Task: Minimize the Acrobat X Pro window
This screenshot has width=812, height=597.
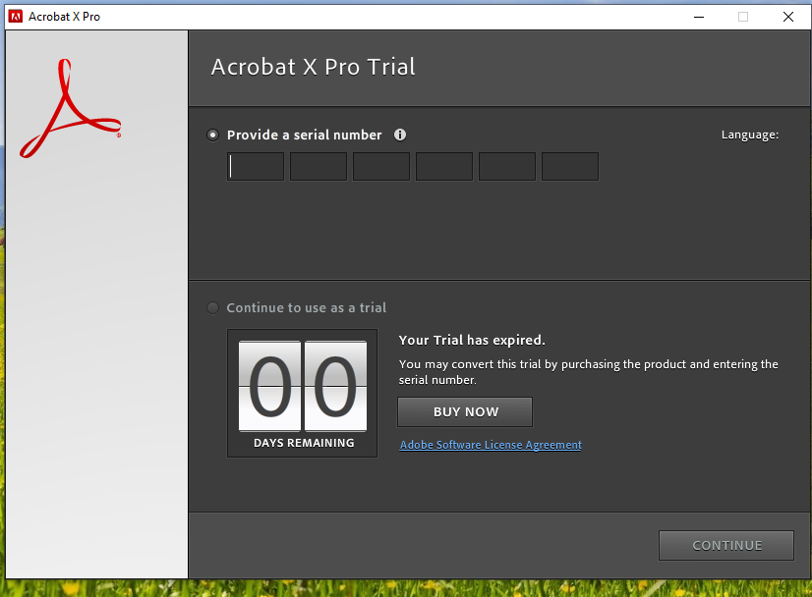Action: point(699,17)
